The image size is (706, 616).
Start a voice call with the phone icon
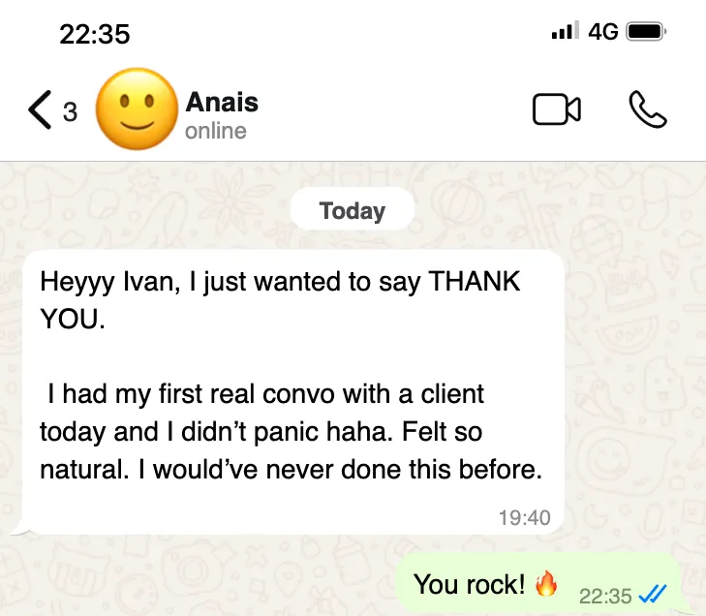pos(647,109)
